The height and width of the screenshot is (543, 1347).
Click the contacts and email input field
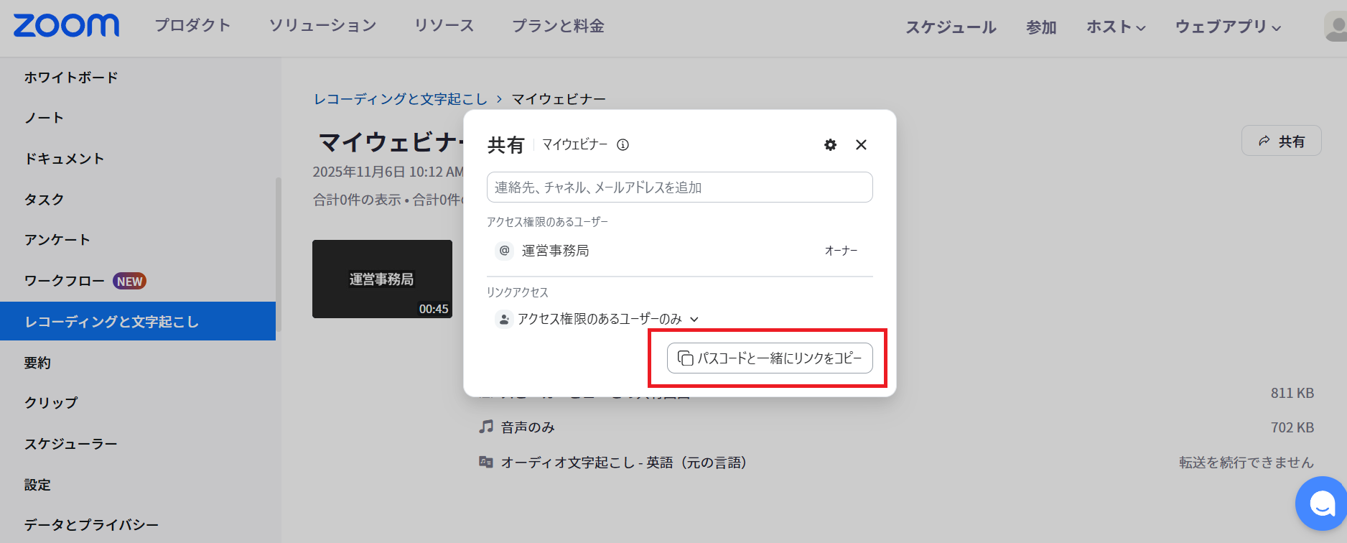pyautogui.click(x=679, y=187)
